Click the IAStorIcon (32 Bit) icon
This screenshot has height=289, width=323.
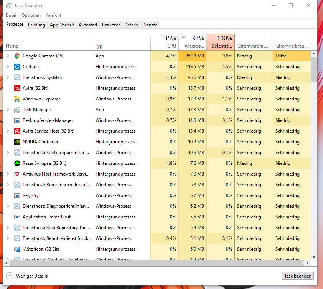17,249
